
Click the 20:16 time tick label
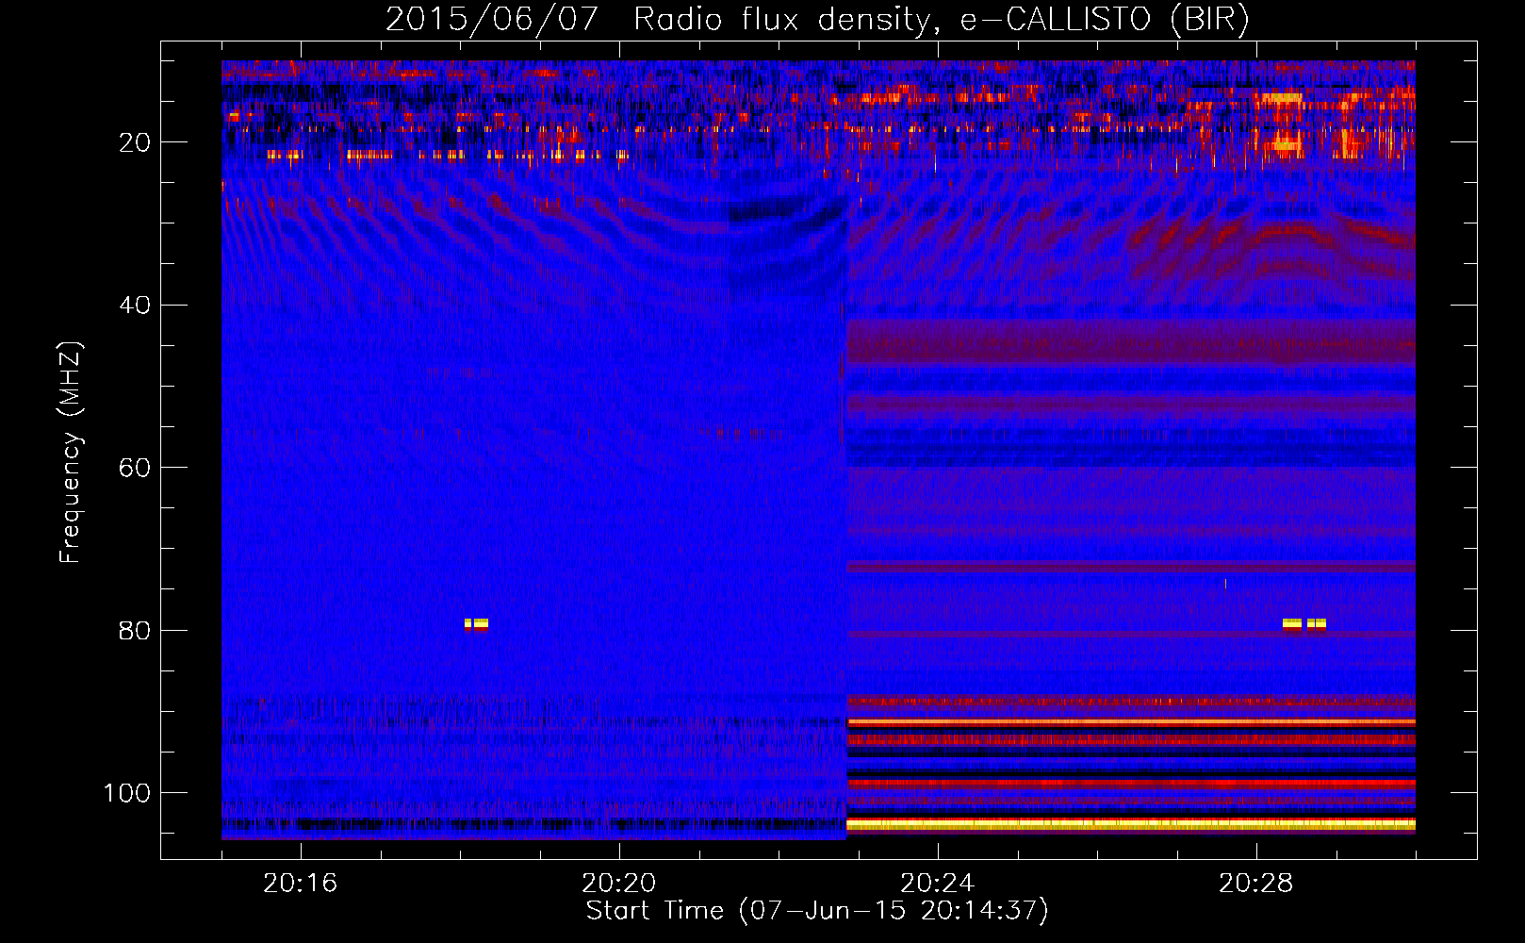point(300,883)
